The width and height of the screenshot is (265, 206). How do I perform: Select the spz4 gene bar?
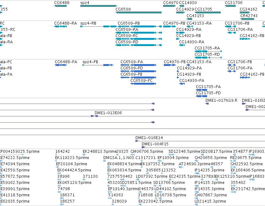pyautogui.click(x=99, y=6)
